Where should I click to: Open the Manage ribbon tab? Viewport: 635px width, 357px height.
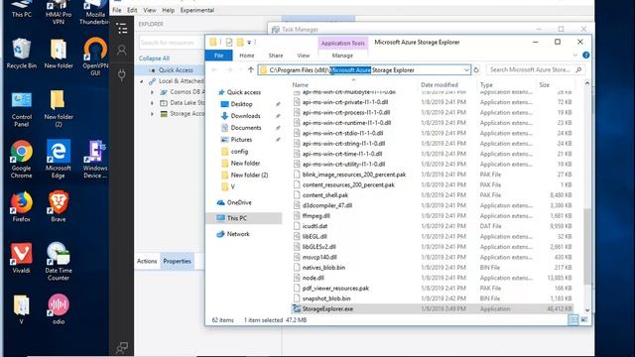click(342, 56)
